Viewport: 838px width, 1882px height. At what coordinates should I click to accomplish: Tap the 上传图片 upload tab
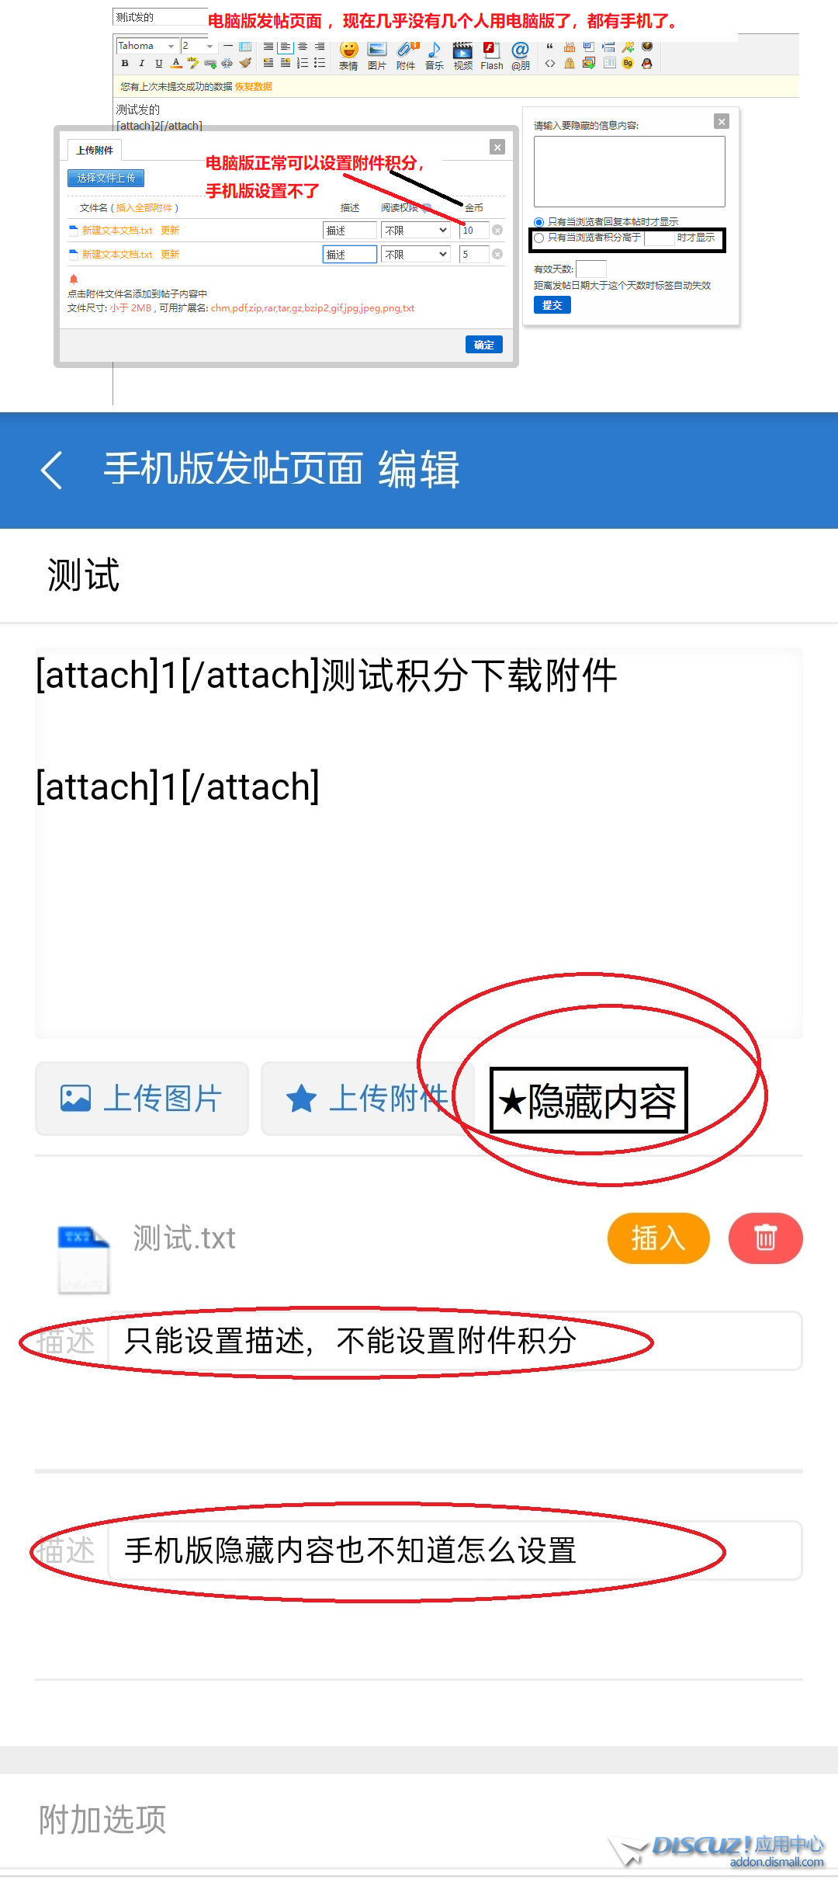tap(142, 1099)
